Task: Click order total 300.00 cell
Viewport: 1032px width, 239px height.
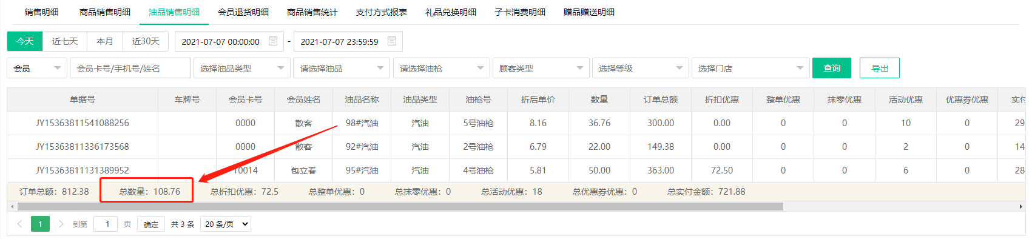Action: tap(661, 123)
